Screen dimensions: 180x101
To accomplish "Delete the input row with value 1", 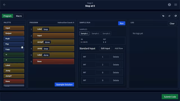I will [116, 57].
